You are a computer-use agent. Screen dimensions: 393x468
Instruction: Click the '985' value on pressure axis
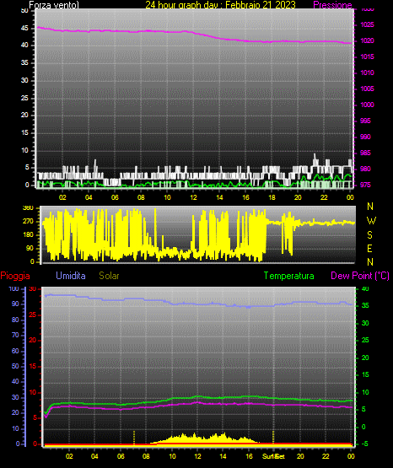365,153
